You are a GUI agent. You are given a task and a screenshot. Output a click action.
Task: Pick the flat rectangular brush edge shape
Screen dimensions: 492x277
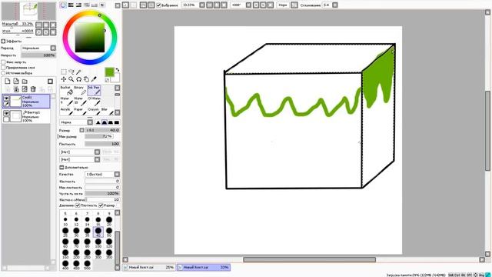point(117,122)
